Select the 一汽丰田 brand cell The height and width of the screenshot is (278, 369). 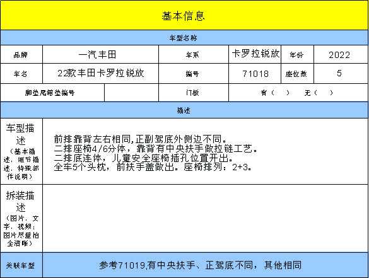pos(100,55)
